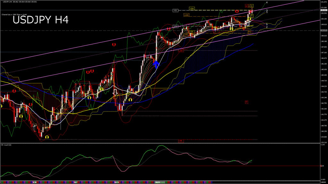Click the LWL level label
Screen dimensions: 328x184
click(x=186, y=34)
